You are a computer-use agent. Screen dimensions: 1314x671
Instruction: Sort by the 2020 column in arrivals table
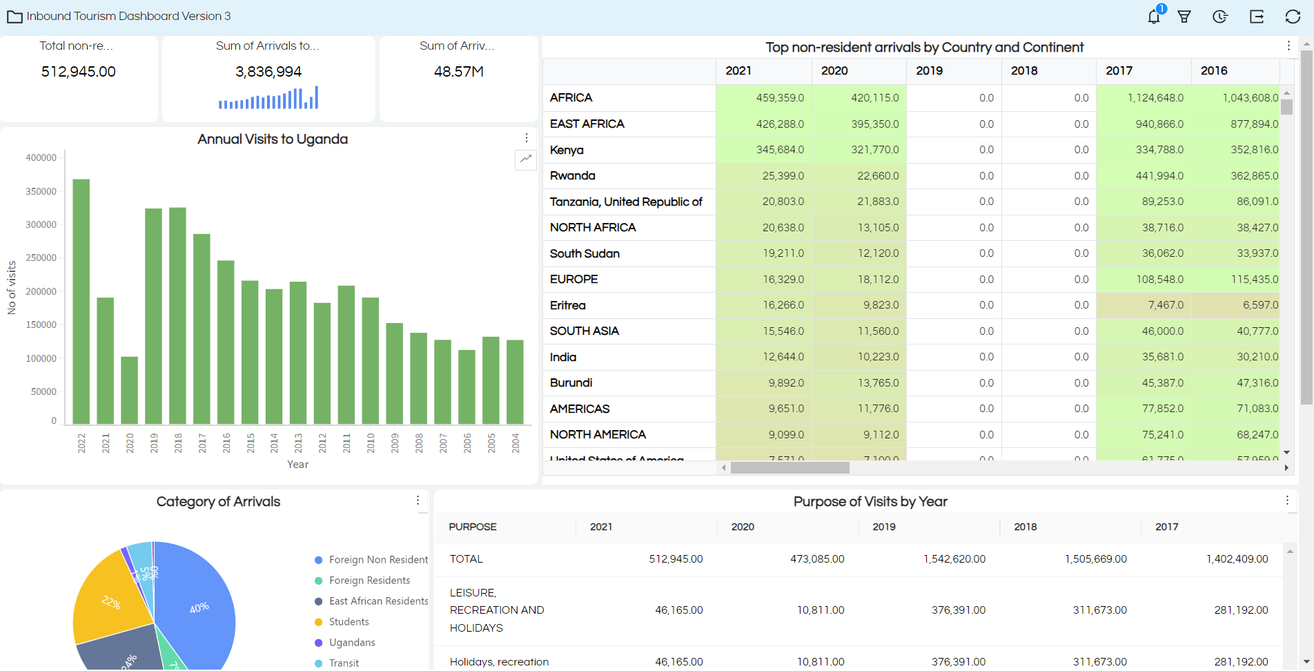859,71
